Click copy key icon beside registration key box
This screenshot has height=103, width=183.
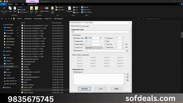click(128, 74)
